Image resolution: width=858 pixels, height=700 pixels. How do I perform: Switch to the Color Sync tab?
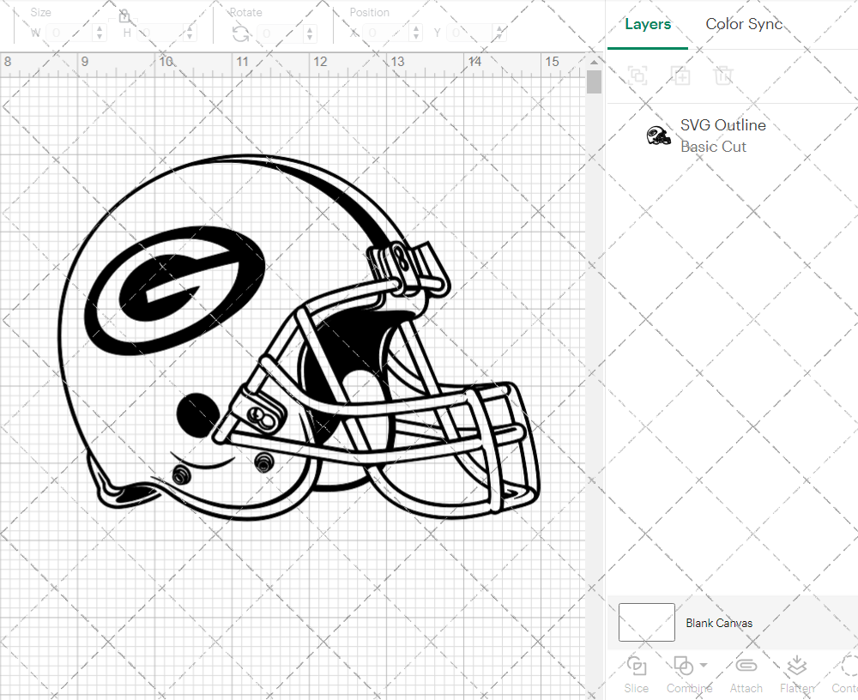tap(744, 24)
